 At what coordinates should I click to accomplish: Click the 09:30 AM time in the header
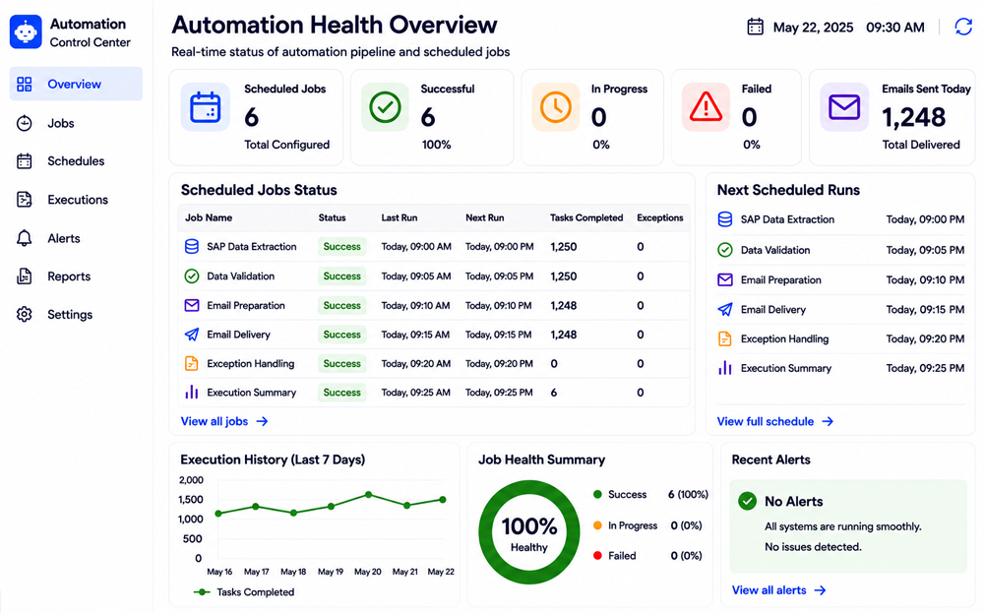(x=894, y=27)
